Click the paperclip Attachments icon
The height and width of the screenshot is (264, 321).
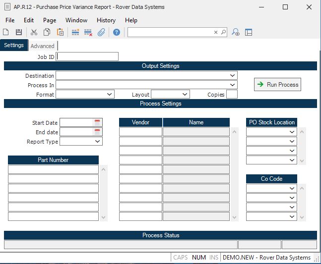tap(101, 32)
